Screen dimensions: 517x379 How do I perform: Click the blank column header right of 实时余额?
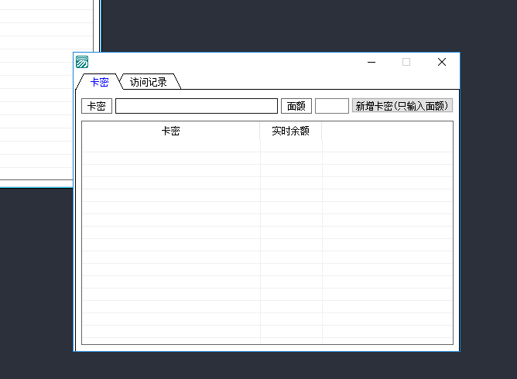click(x=386, y=131)
